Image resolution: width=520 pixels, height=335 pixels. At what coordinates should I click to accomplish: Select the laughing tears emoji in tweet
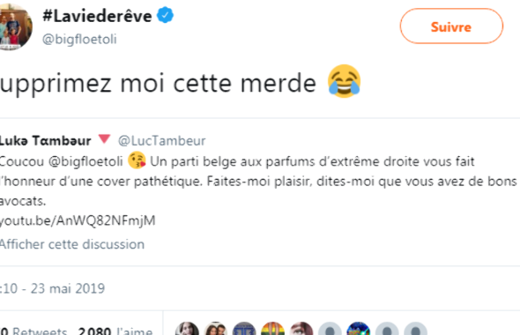click(344, 81)
